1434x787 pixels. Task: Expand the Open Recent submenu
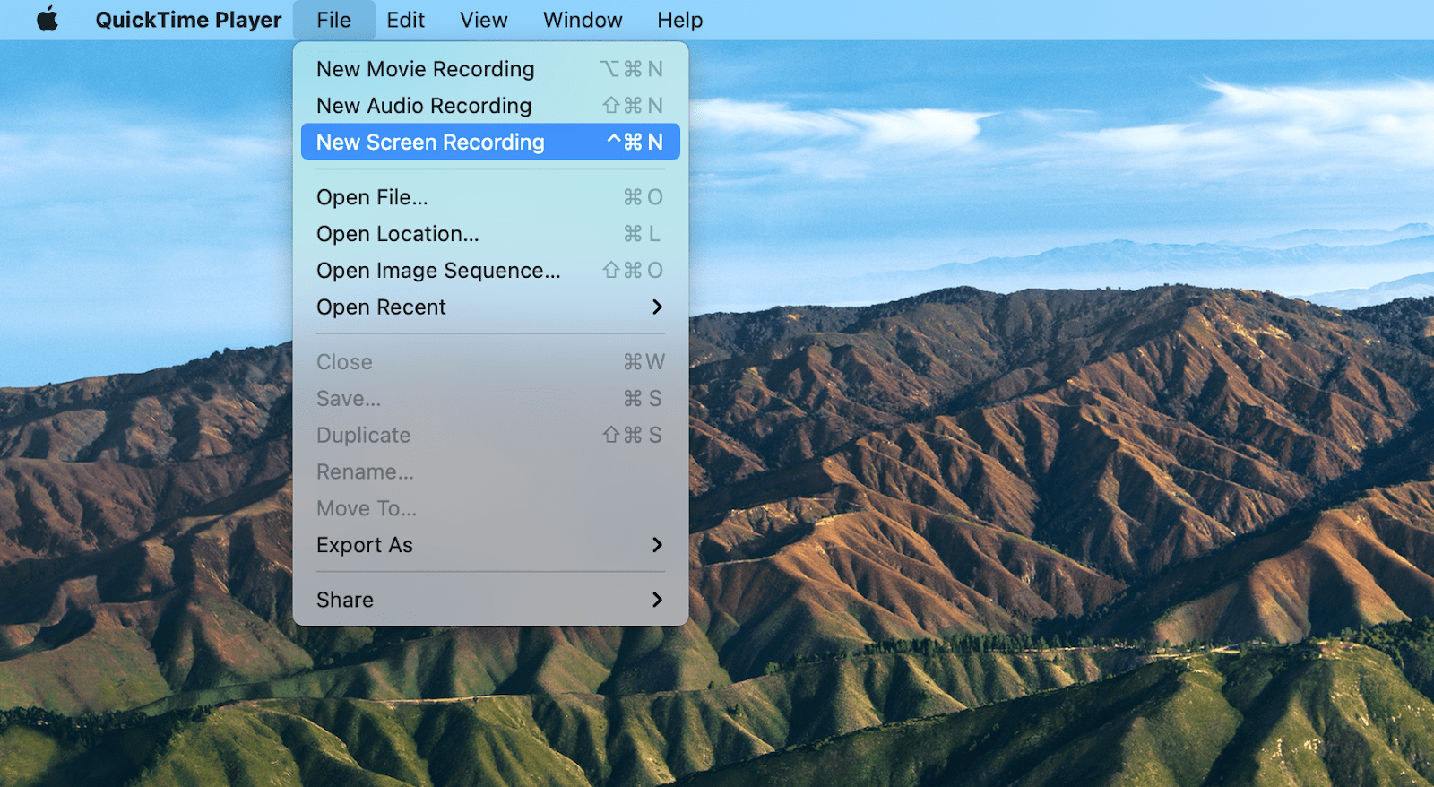pos(490,307)
